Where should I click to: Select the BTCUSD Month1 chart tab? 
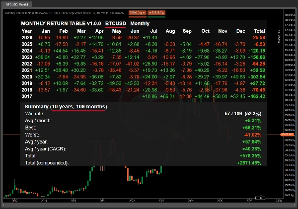[x=17, y=4]
